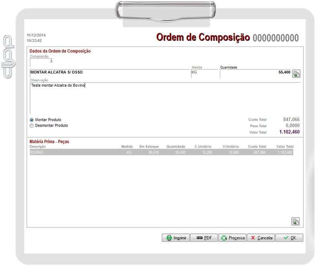Screen dimensions: 321x267
Task: Click the Descrição column header
Action: tap(38, 147)
